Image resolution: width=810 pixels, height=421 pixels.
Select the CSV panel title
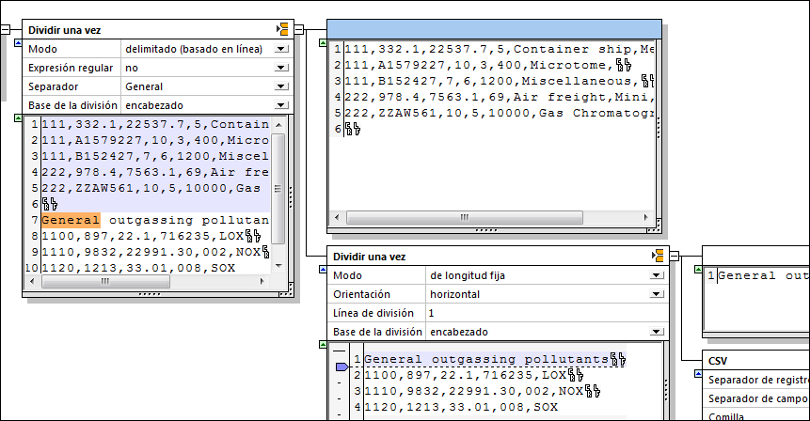click(x=720, y=361)
